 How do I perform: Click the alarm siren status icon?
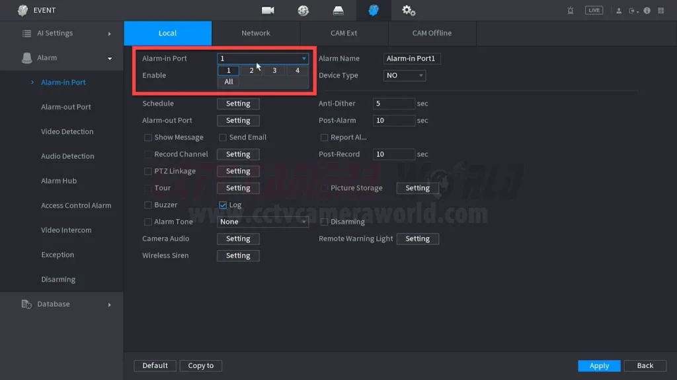(571, 11)
